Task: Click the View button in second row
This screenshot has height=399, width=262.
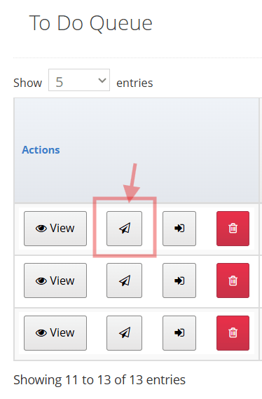Action: (x=55, y=280)
